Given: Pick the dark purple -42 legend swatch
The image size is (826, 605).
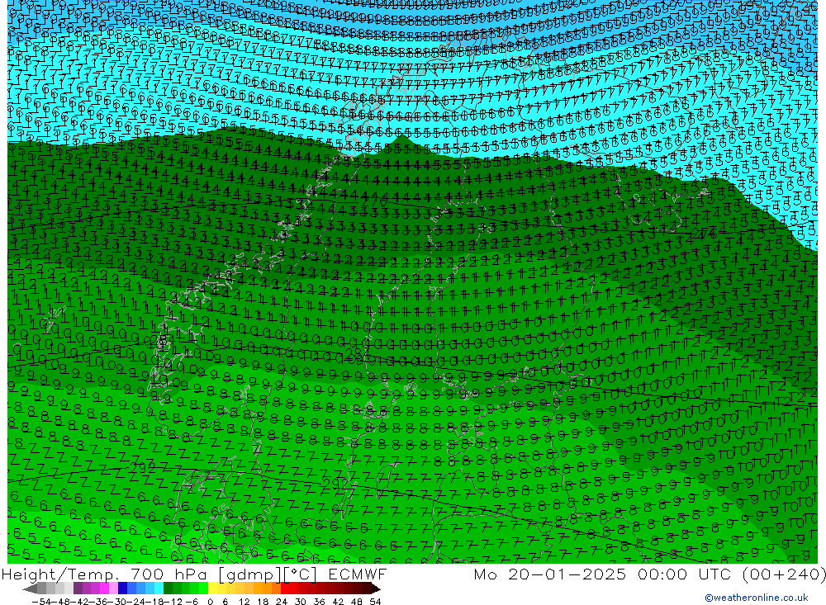Looking at the screenshot, I should (x=78, y=588).
